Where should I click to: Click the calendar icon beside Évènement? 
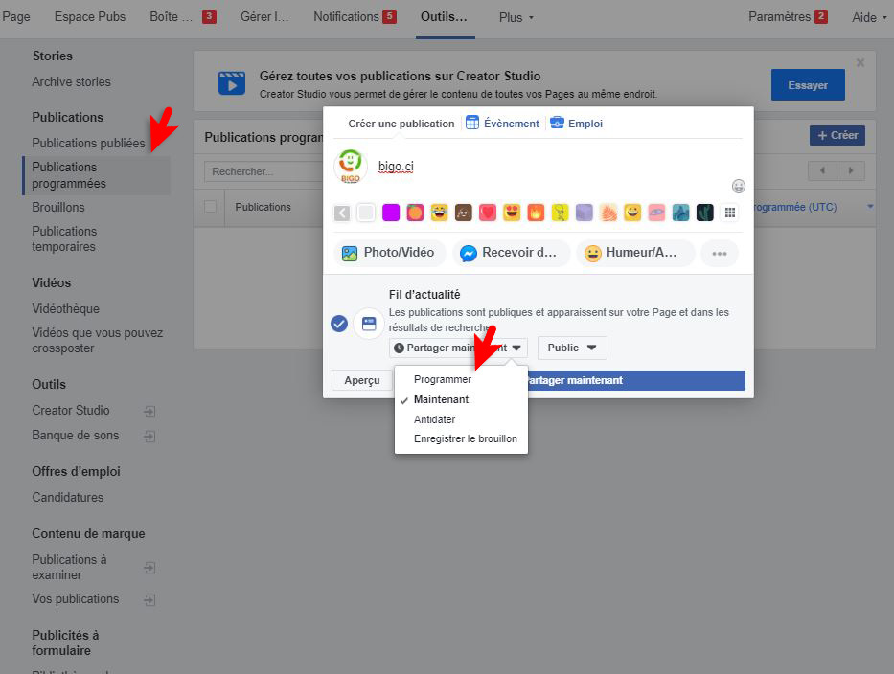click(x=472, y=123)
